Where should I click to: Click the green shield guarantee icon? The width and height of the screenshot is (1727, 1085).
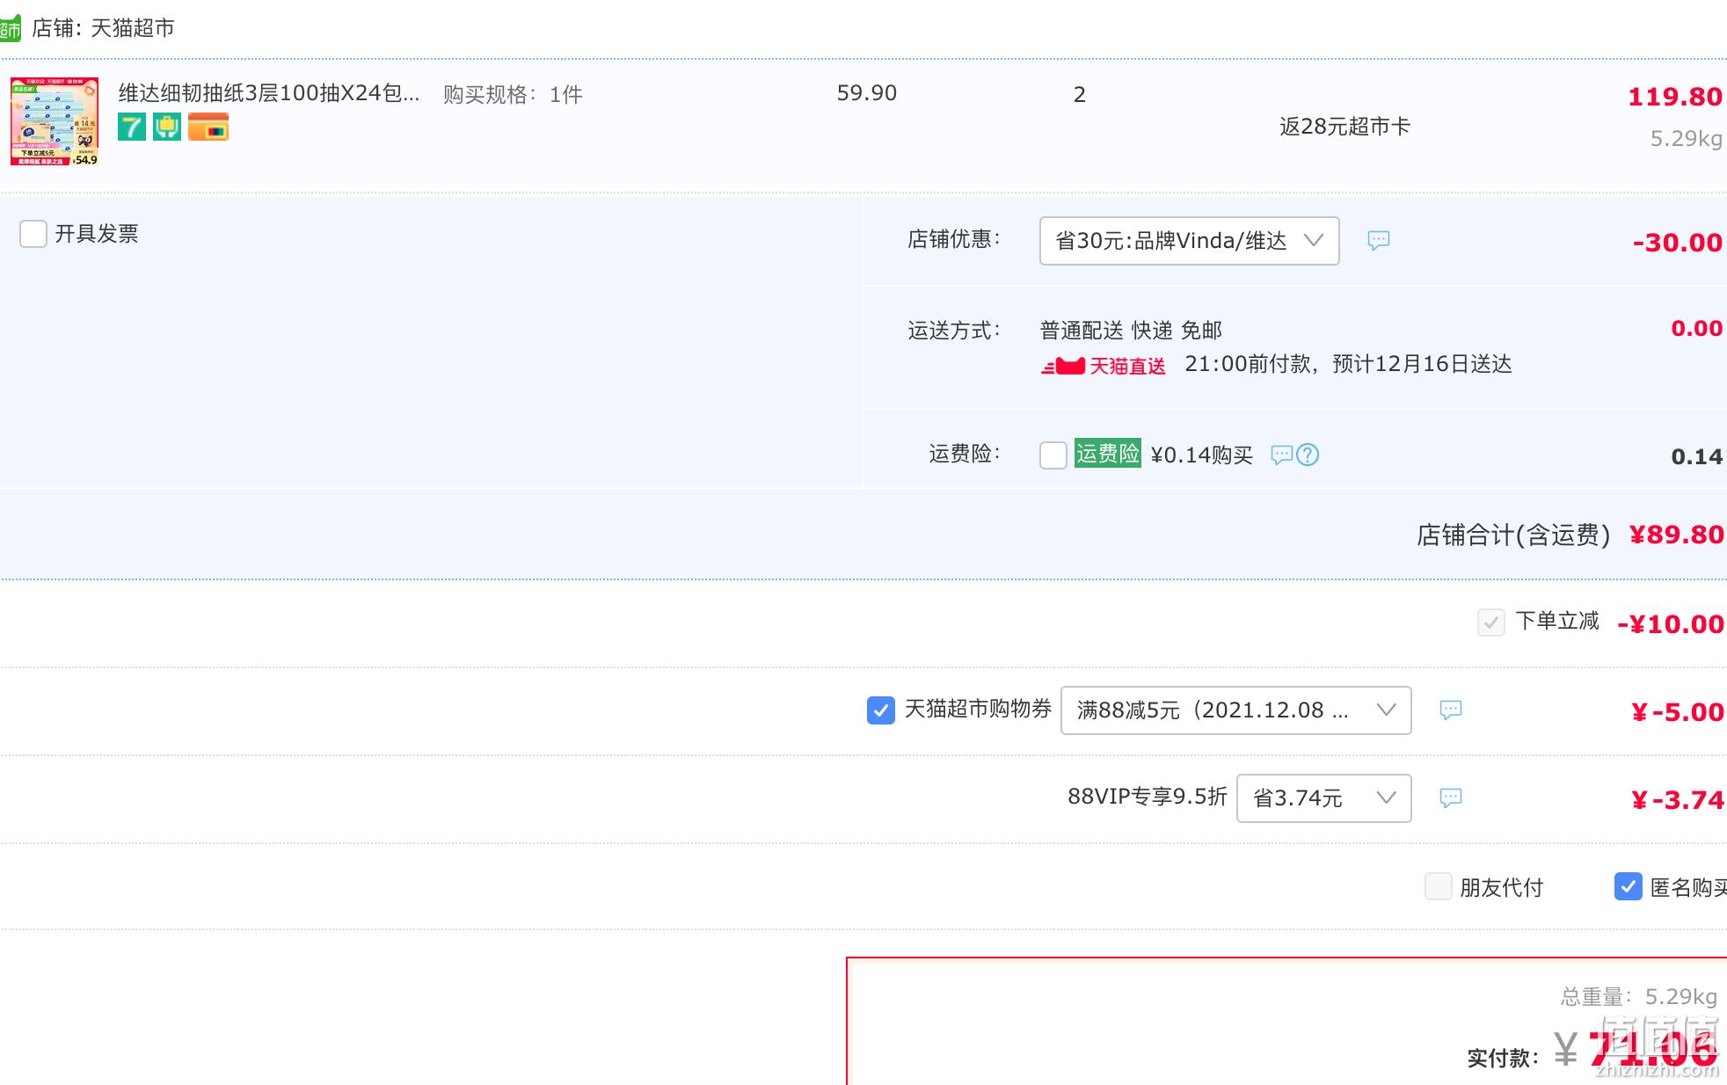pyautogui.click(x=167, y=127)
